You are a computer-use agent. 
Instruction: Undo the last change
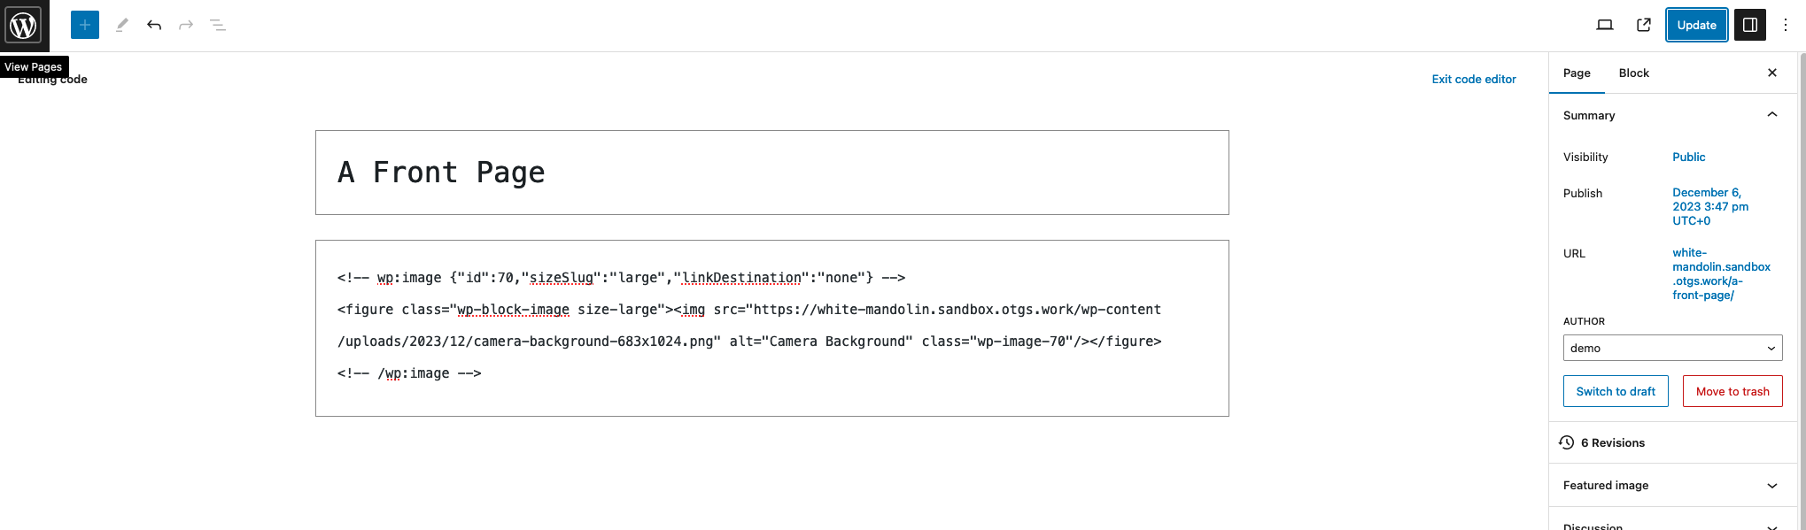(x=154, y=25)
